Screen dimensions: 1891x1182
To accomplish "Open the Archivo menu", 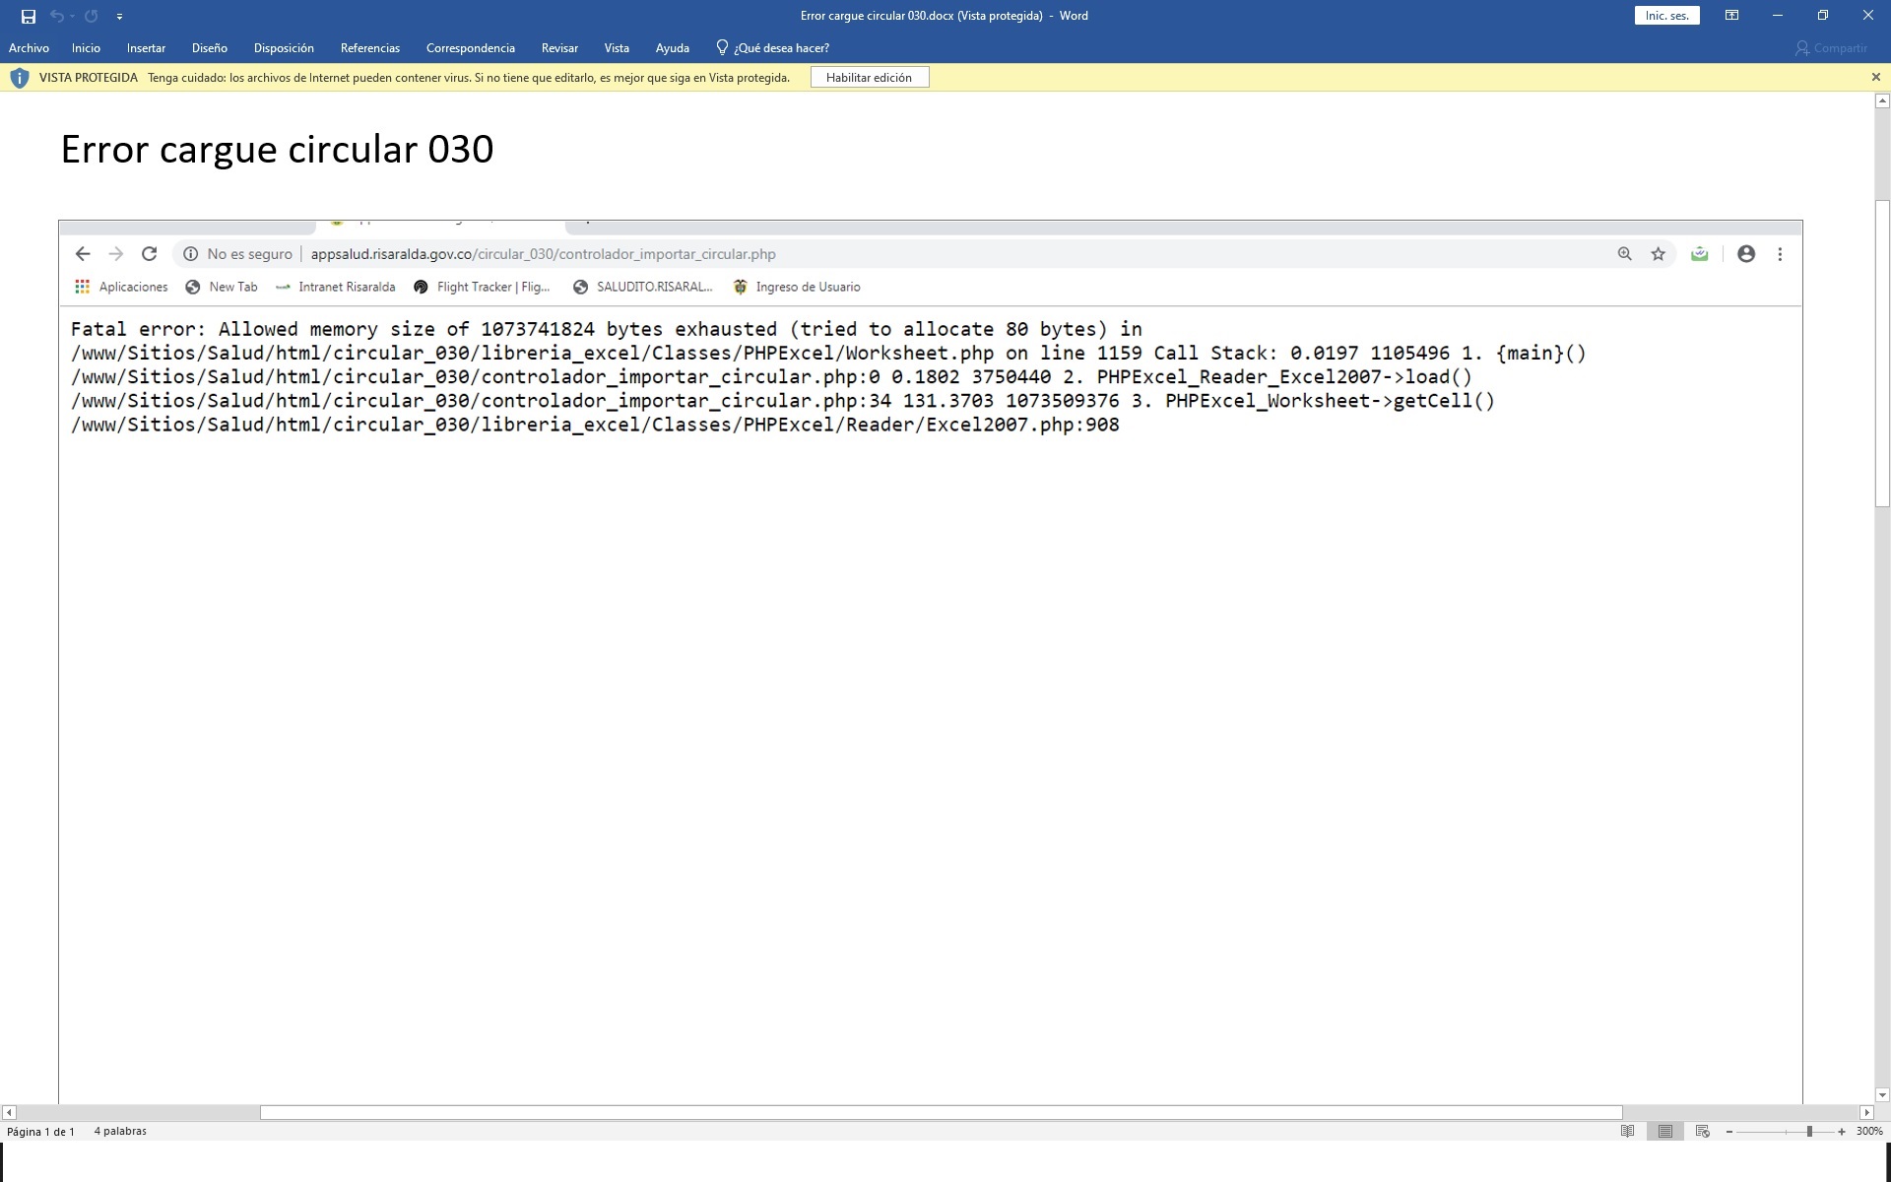I will [x=29, y=47].
